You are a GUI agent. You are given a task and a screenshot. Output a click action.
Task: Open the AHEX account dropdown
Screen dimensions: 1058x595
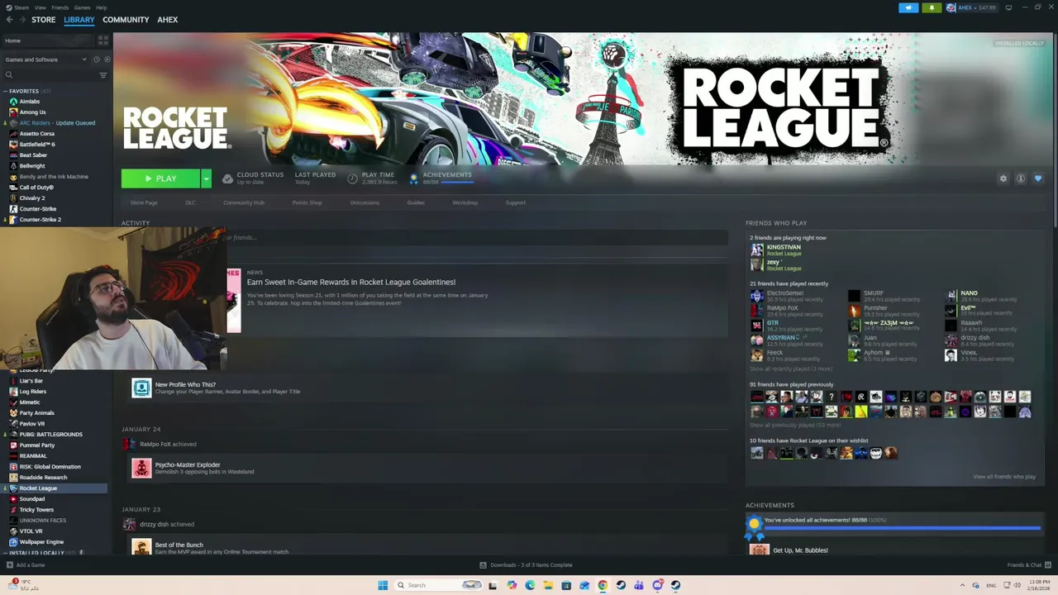tap(972, 7)
